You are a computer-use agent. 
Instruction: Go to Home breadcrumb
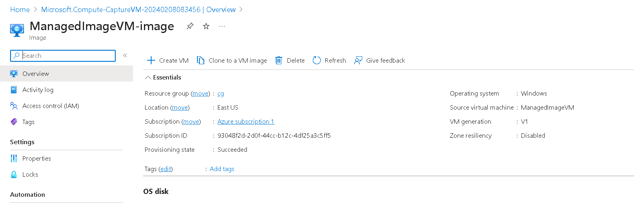20,10
